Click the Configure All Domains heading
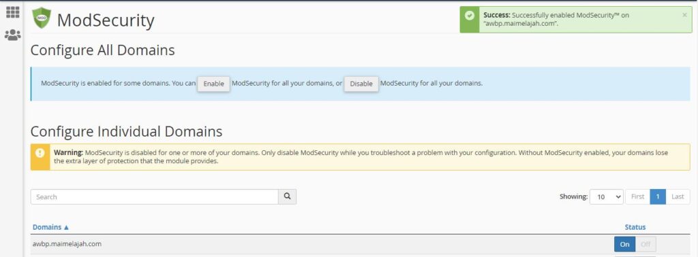Screen dimensions: 698x257 click(102, 50)
